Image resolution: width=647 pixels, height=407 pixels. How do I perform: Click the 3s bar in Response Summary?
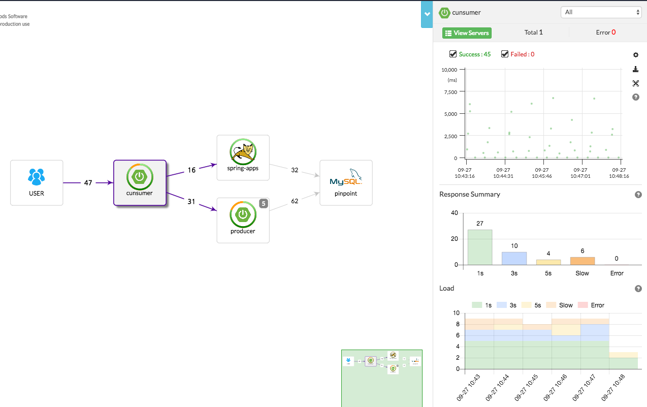pyautogui.click(x=514, y=258)
